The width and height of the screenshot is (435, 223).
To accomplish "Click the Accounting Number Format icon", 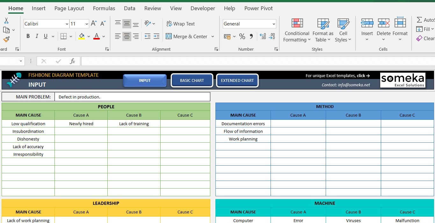I will (x=227, y=36).
